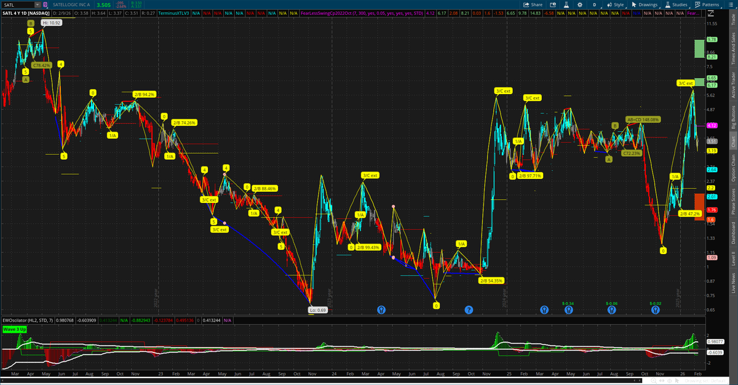The image size is (738, 385).
Task: Click the 0.98077 oscillator axis value
Action: pos(715,341)
